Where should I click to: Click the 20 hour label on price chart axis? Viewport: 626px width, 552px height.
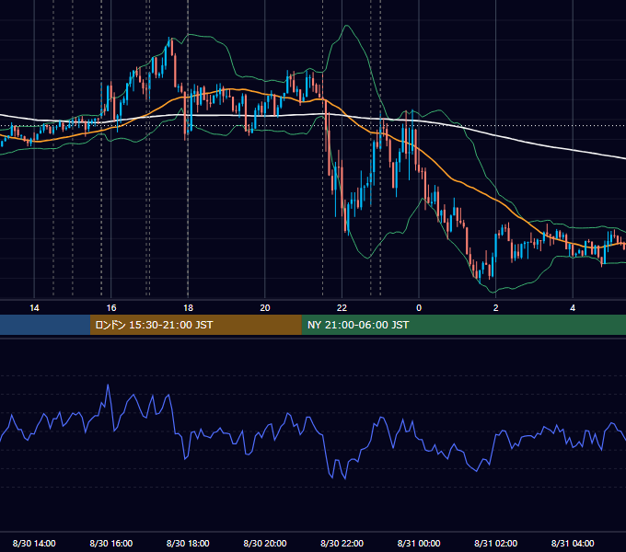tap(265, 308)
